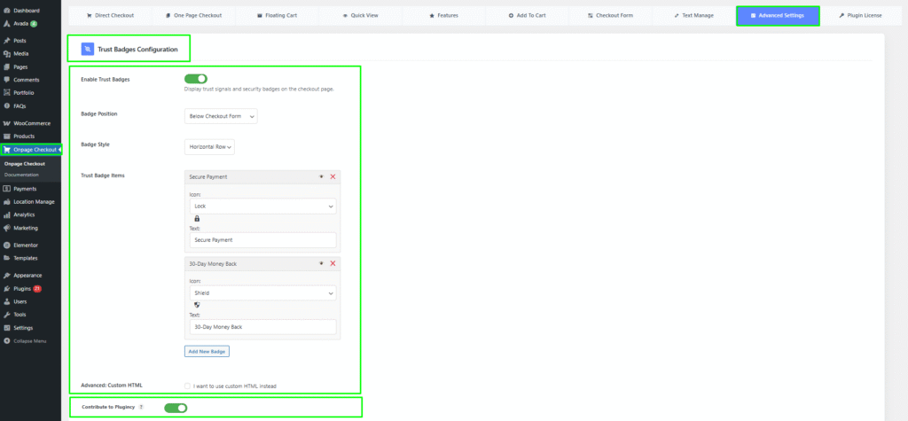This screenshot has width=908, height=421.
Task: Click the Add New Badge button
Action: 207,352
